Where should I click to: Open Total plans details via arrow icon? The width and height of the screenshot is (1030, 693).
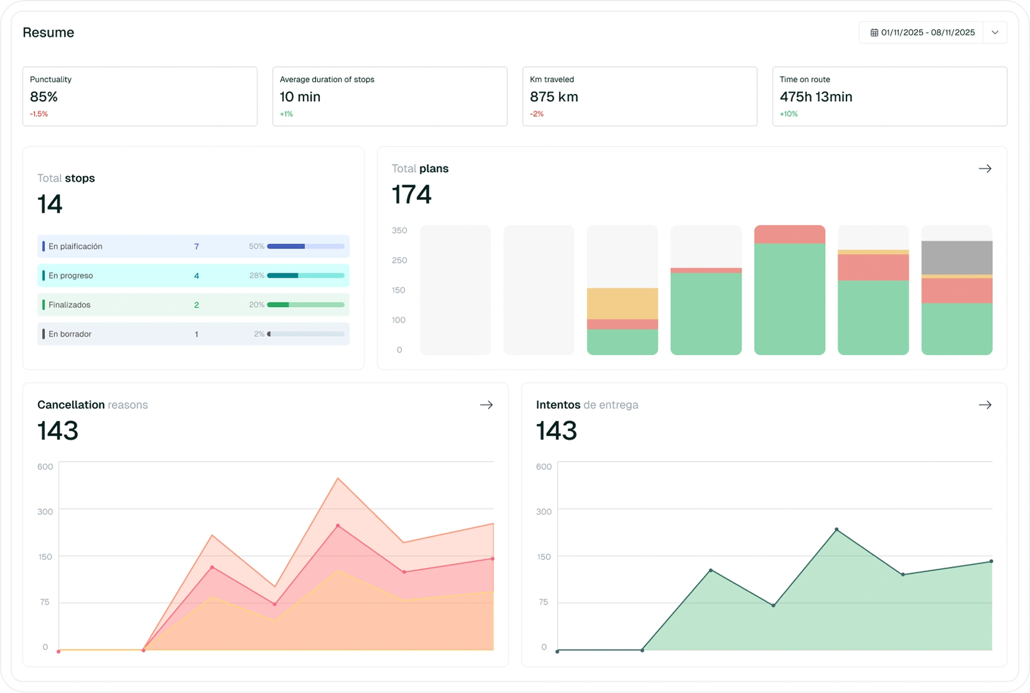pos(986,168)
